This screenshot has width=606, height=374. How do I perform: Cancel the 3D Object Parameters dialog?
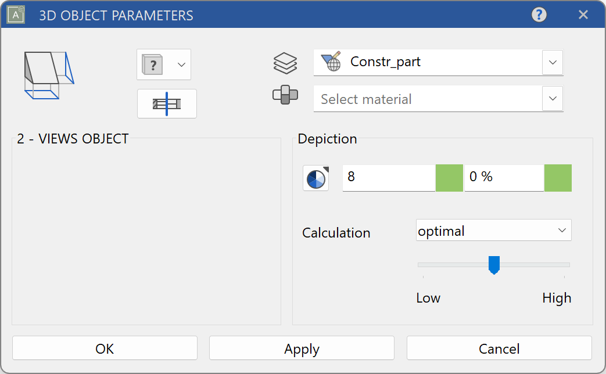click(499, 348)
